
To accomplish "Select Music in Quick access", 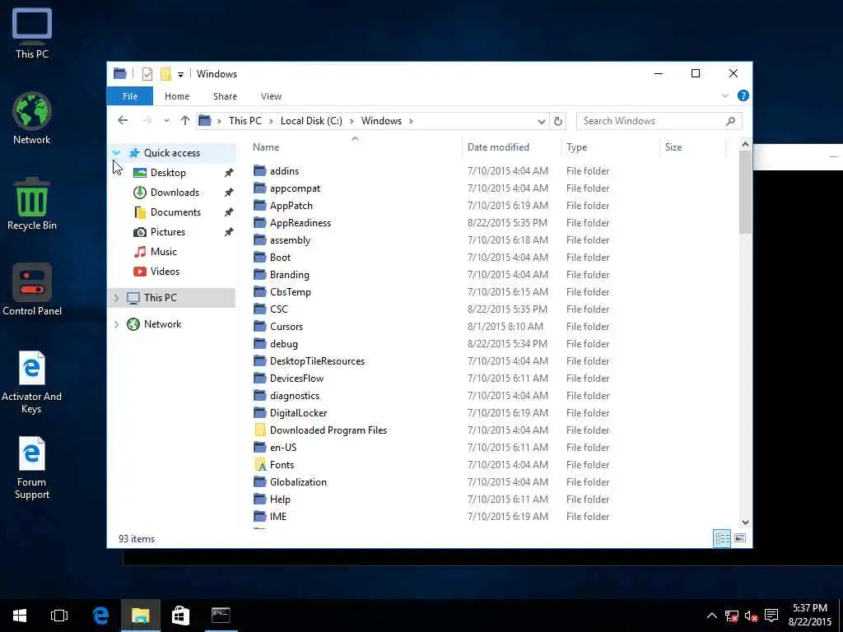I will 164,252.
